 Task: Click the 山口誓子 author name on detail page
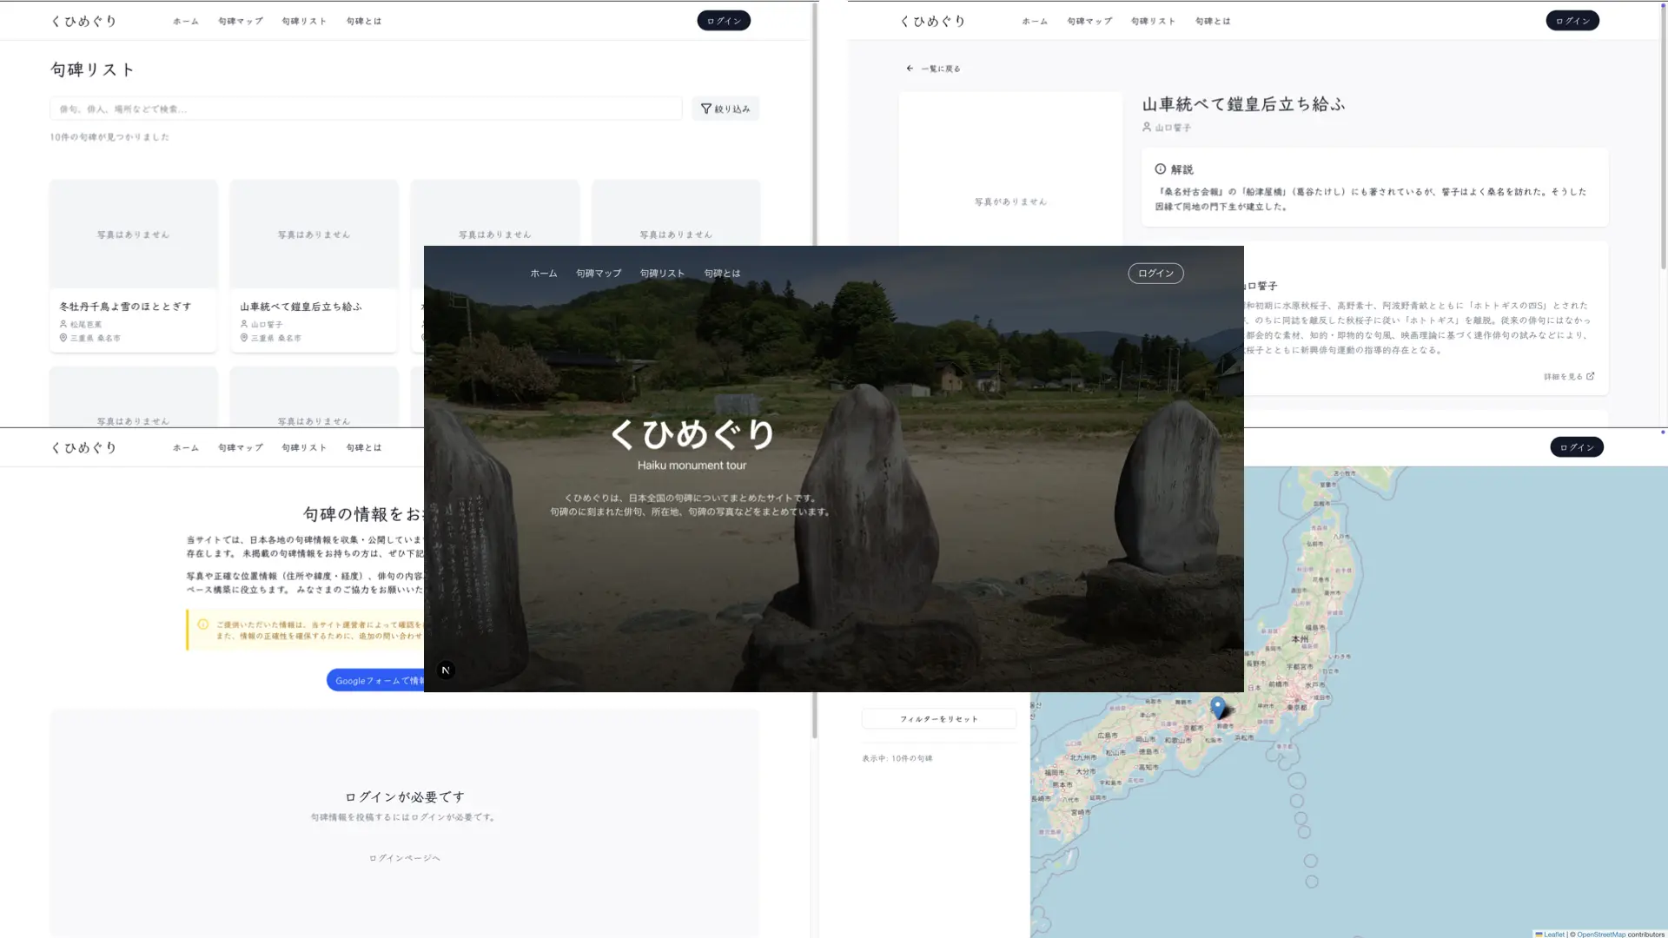pos(1173,128)
